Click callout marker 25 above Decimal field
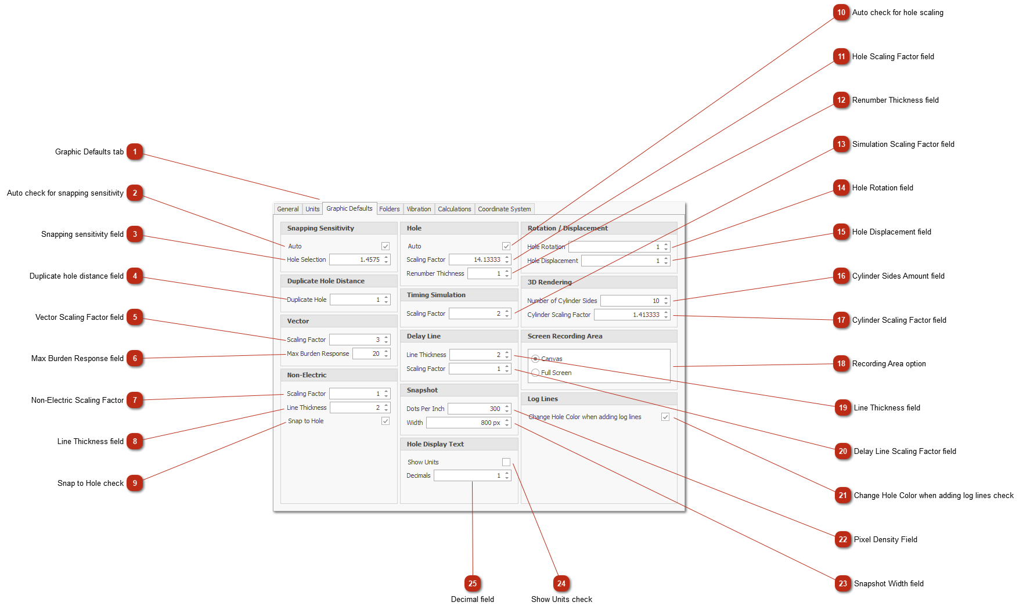Viewport: 1023px width, 613px height. [x=473, y=583]
